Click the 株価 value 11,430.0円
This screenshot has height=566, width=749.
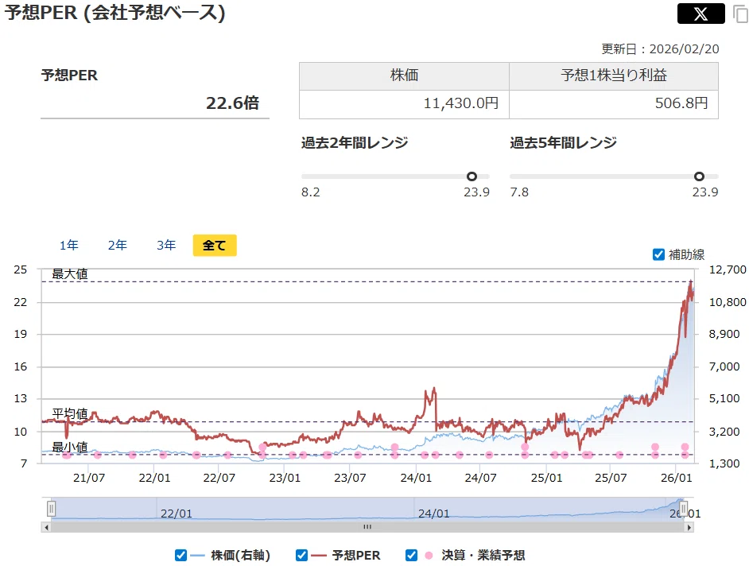pyautogui.click(x=461, y=103)
